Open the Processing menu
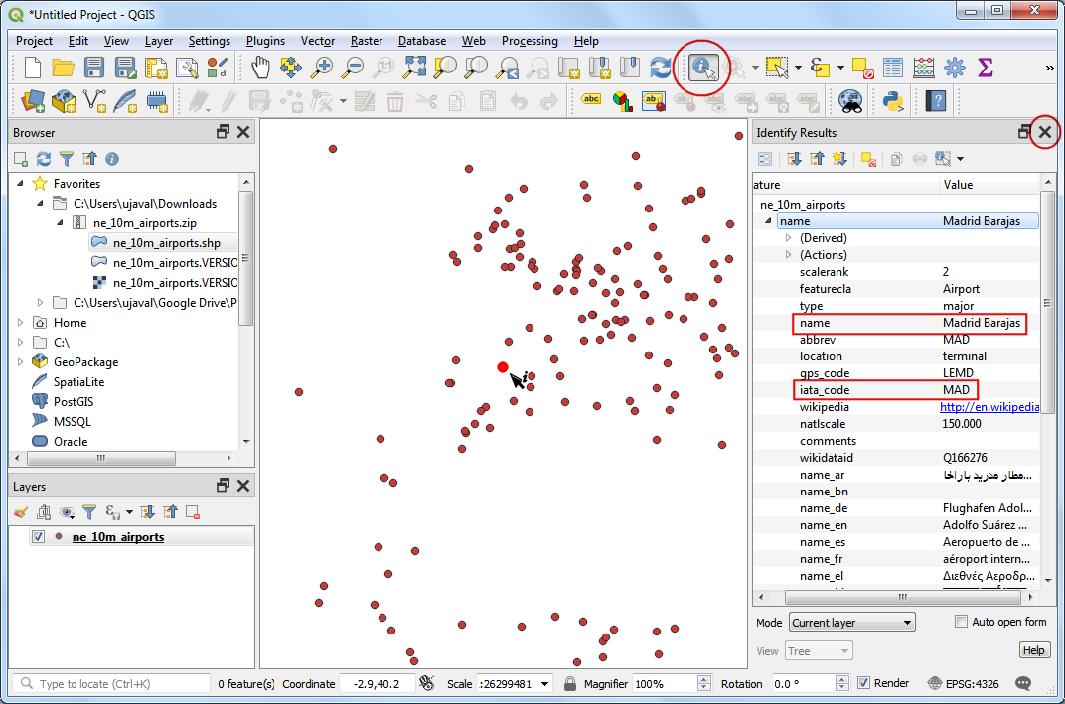This screenshot has width=1065, height=704. coord(529,41)
